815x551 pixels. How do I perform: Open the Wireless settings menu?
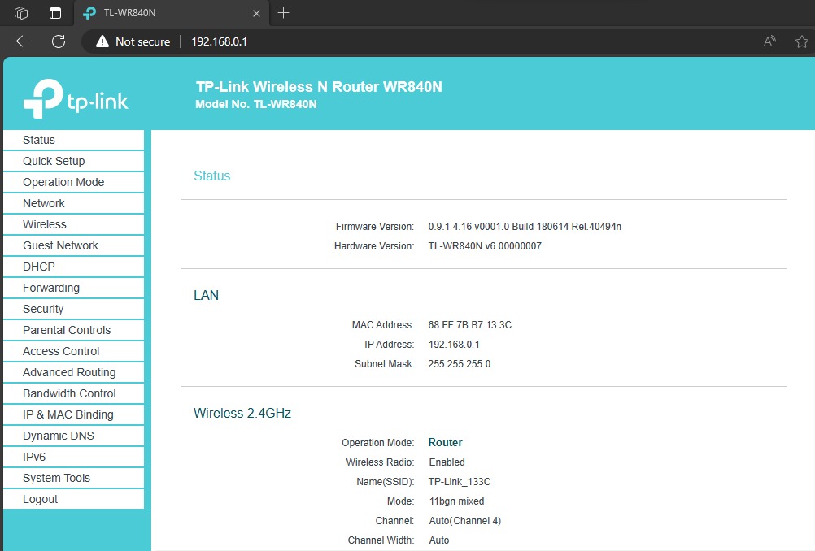coord(73,224)
